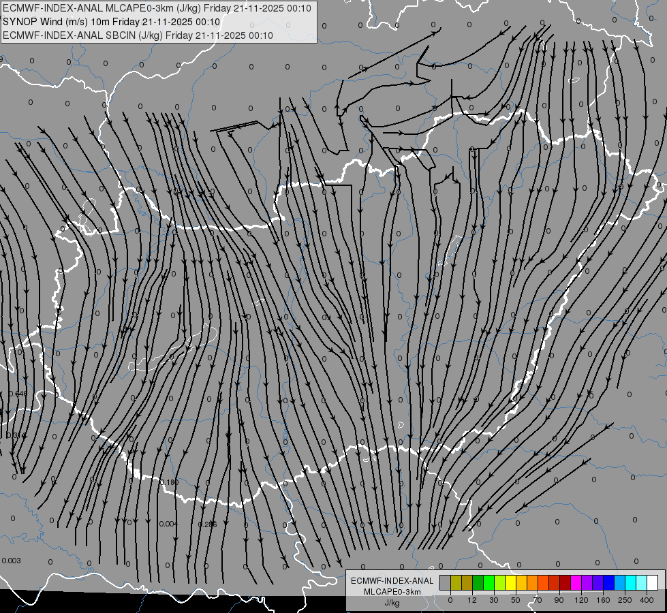667x613 pixels.
Task: Click the SBCIN header line
Action: [138, 35]
